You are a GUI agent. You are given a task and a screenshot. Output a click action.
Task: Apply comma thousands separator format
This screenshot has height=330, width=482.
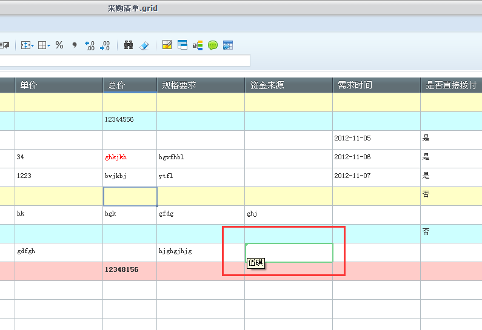[x=75, y=45]
